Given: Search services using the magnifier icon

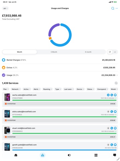Looking at the screenshot, I should pos(116,83).
